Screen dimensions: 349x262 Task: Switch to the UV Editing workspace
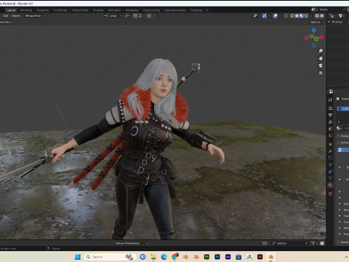click(x=60, y=10)
